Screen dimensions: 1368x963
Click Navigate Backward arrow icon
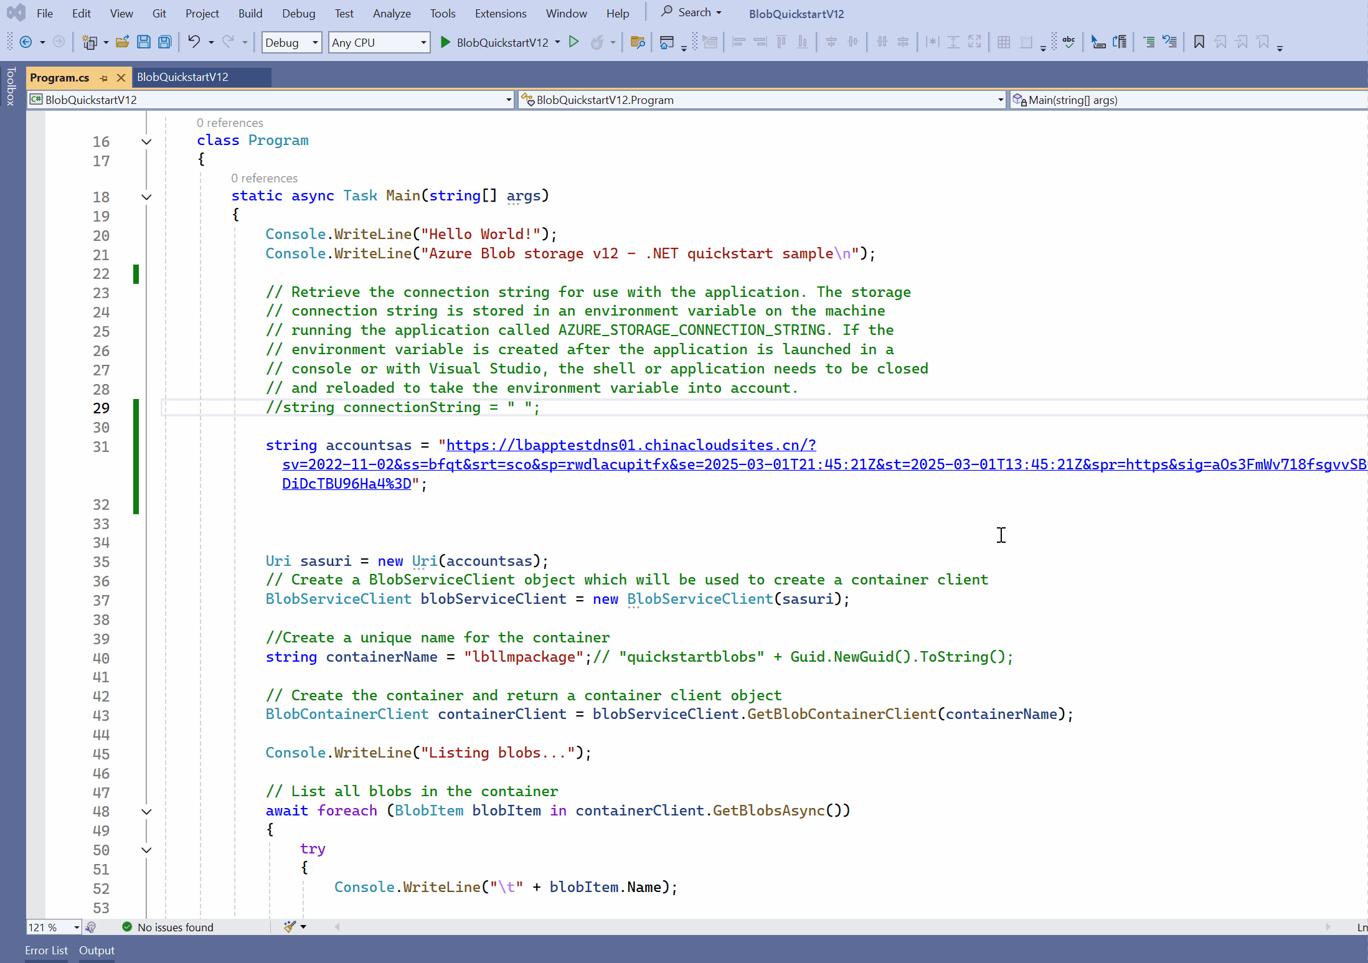[26, 42]
